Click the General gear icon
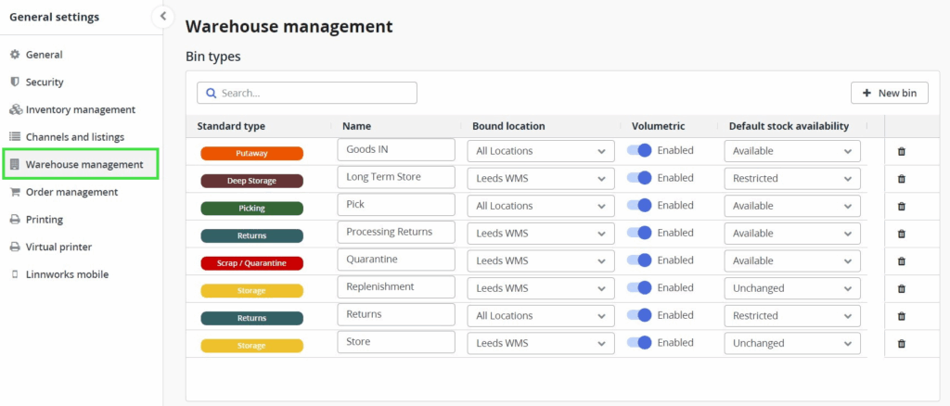Viewport: 950px width, 406px height. tap(15, 55)
